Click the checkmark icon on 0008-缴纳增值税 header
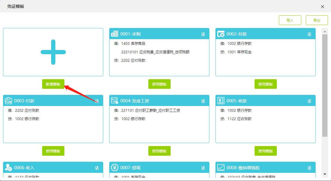 (221, 167)
